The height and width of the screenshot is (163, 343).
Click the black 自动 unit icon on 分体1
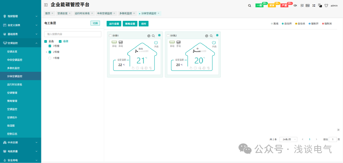pos(121,43)
